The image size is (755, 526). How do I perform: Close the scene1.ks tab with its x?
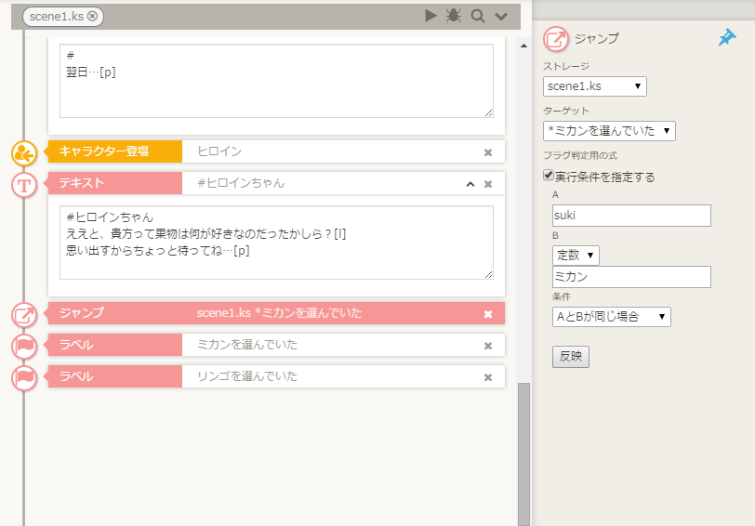point(93,17)
